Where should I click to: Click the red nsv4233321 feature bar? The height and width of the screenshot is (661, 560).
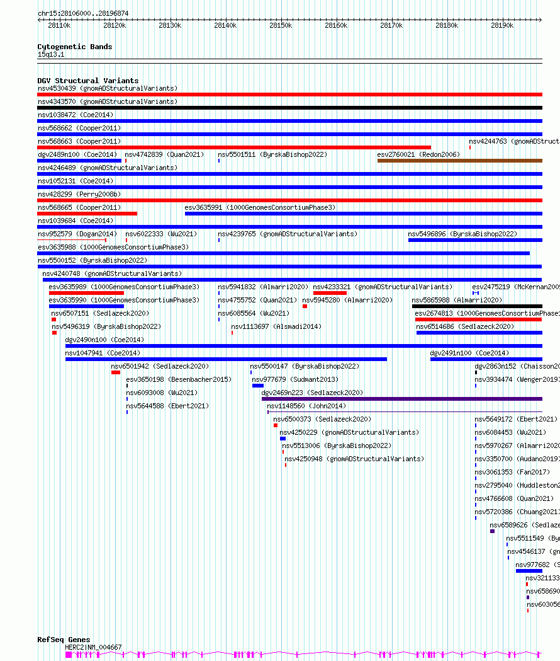click(330, 293)
